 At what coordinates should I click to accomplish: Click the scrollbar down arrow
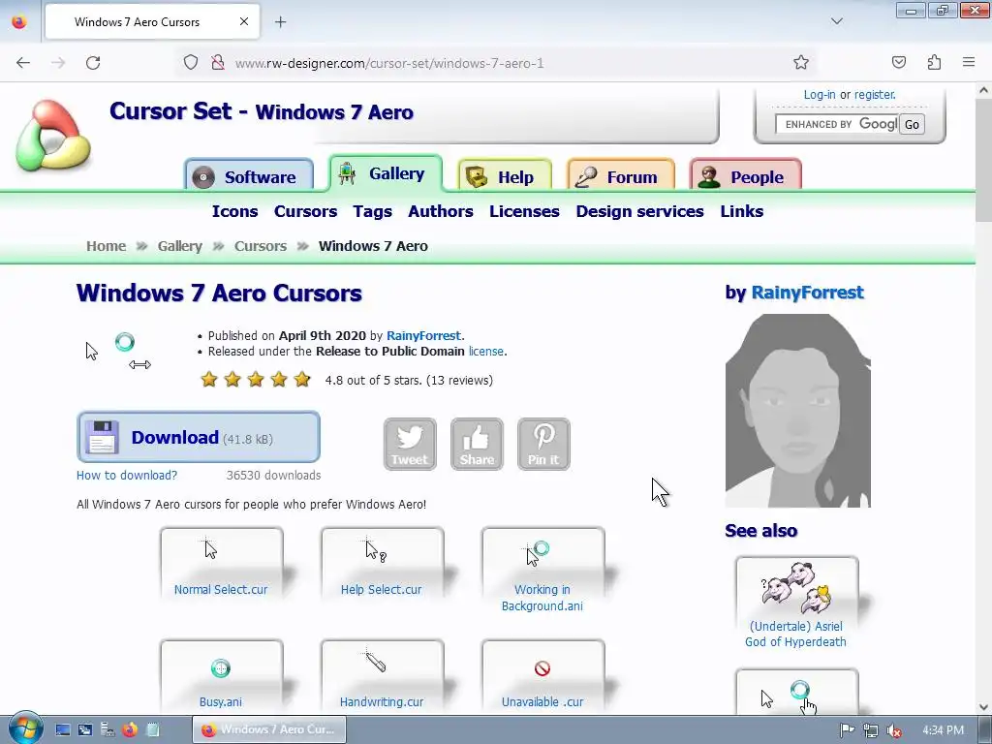pos(983,707)
